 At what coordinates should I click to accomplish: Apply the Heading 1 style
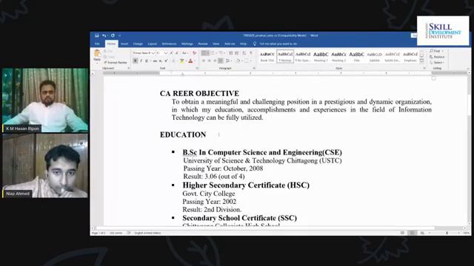pyautogui.click(x=321, y=56)
